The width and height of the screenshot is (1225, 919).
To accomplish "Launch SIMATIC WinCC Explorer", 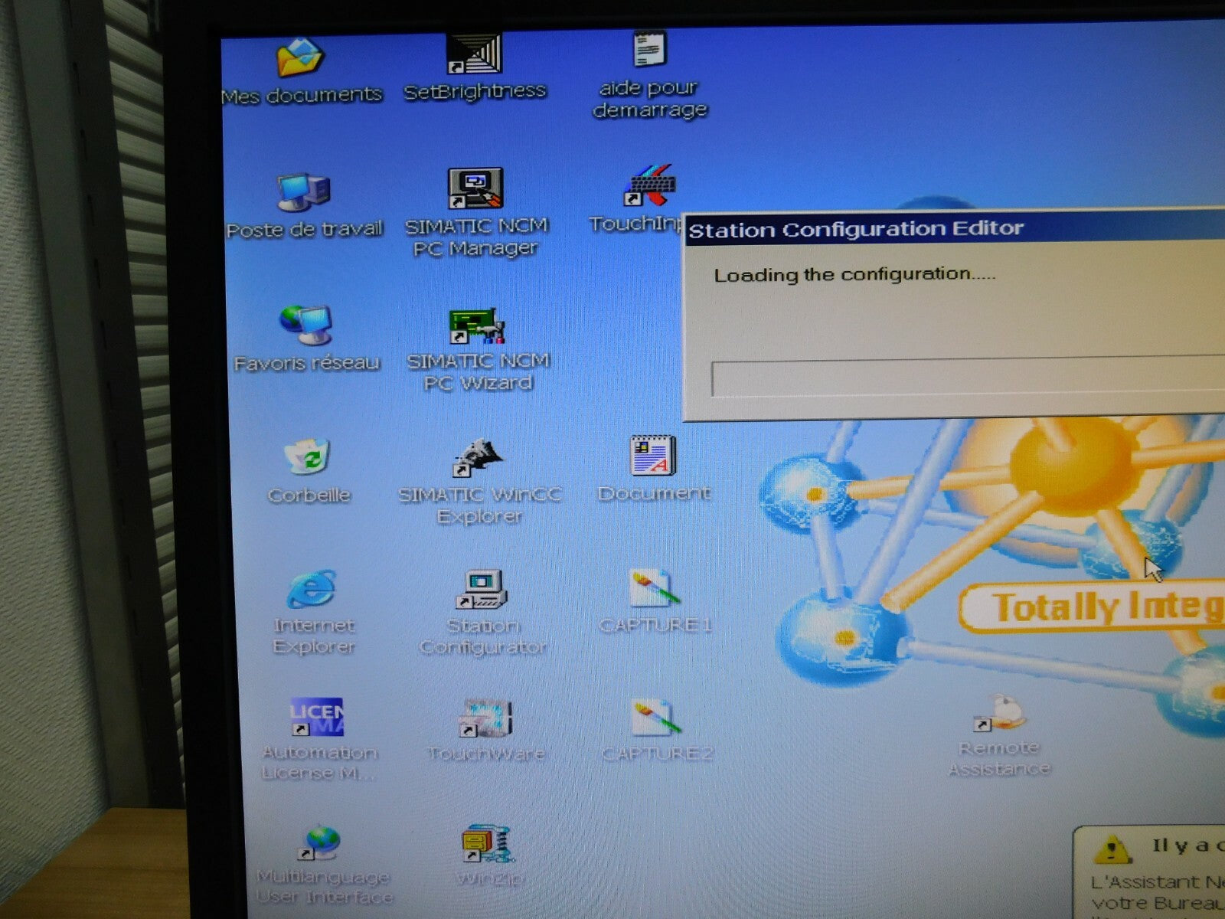I will [478, 458].
